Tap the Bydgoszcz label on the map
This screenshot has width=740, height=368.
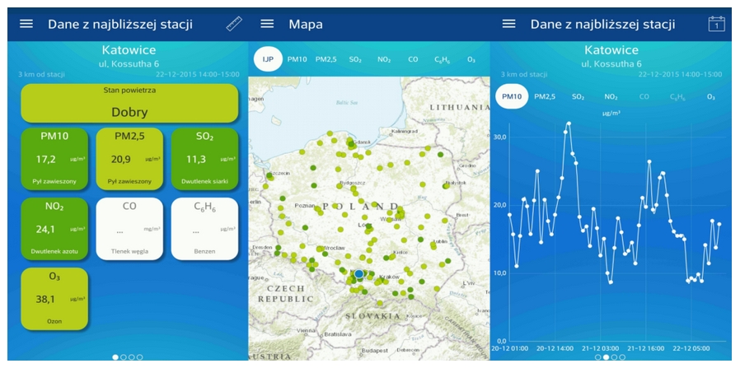[x=353, y=183]
